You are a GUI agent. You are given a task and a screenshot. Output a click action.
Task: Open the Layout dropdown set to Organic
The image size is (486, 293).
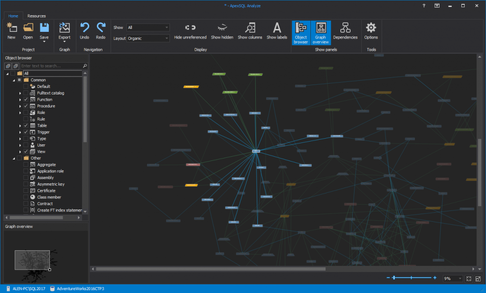pos(147,38)
